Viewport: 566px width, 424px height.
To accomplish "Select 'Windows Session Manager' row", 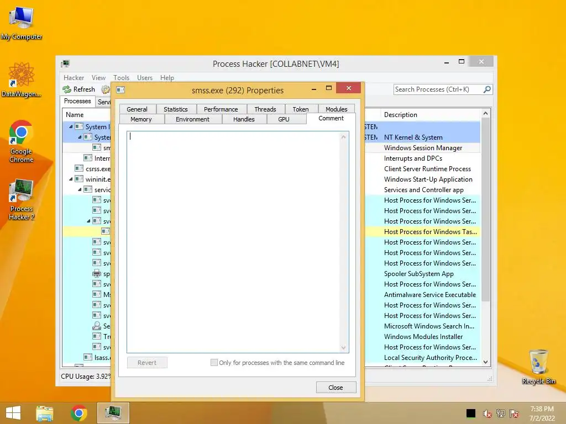I will (x=423, y=148).
